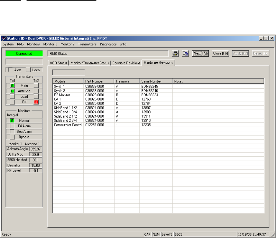Click the print icon button
The width and height of the screenshot is (276, 238).
[175, 53]
